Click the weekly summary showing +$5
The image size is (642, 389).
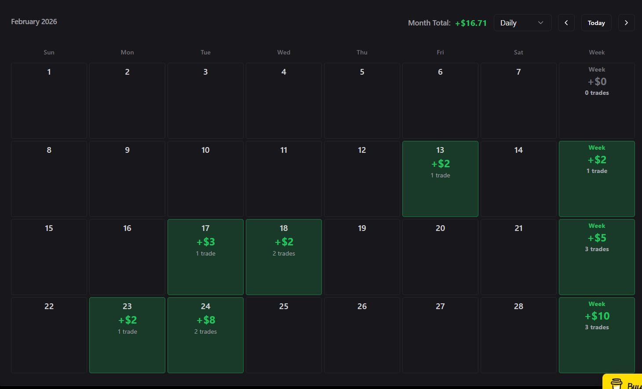[x=597, y=257]
